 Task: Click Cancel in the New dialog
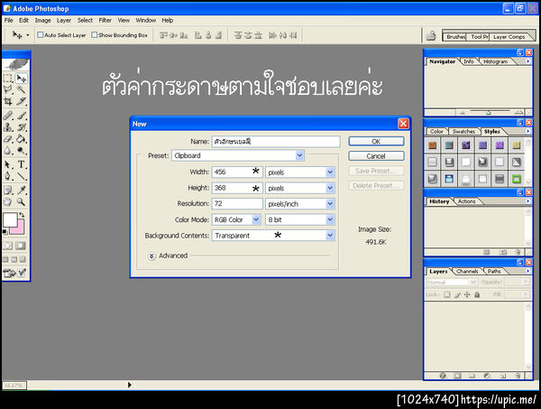pyautogui.click(x=376, y=156)
